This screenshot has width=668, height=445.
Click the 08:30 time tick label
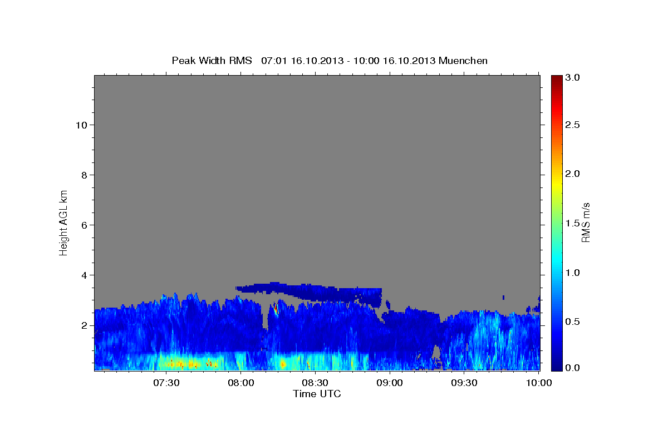point(315,383)
